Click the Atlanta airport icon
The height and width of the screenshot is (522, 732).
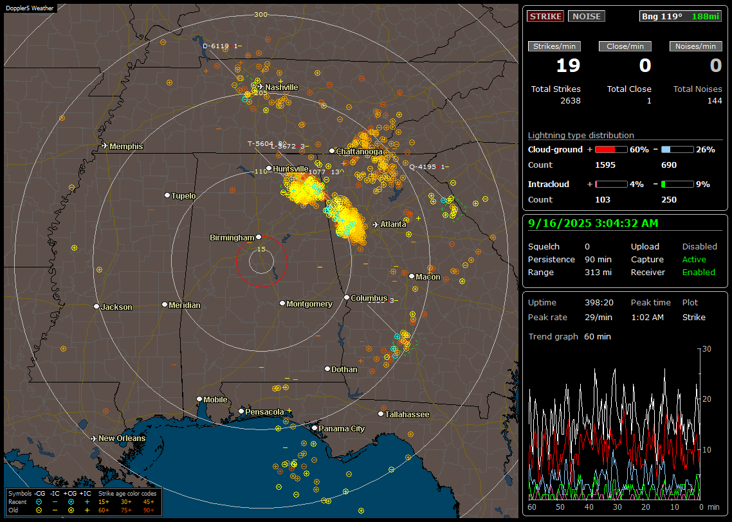coord(376,224)
